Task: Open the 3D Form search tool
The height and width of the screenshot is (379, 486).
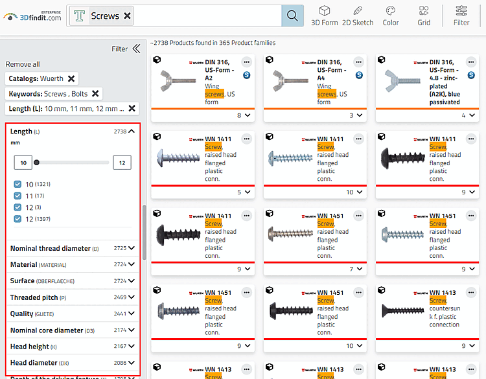Action: tap(324, 16)
